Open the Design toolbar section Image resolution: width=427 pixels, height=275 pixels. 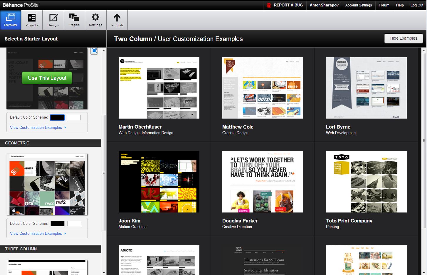[53, 20]
